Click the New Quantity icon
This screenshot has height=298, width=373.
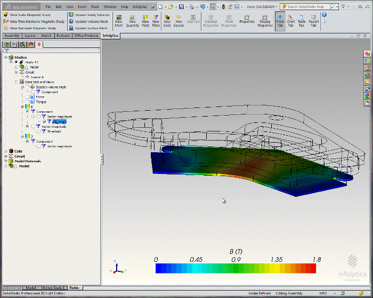(x=133, y=21)
